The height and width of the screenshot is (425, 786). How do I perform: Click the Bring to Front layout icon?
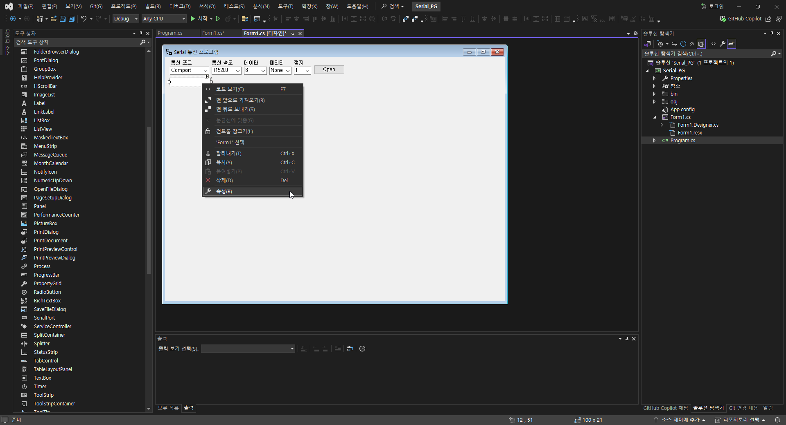coord(405,19)
